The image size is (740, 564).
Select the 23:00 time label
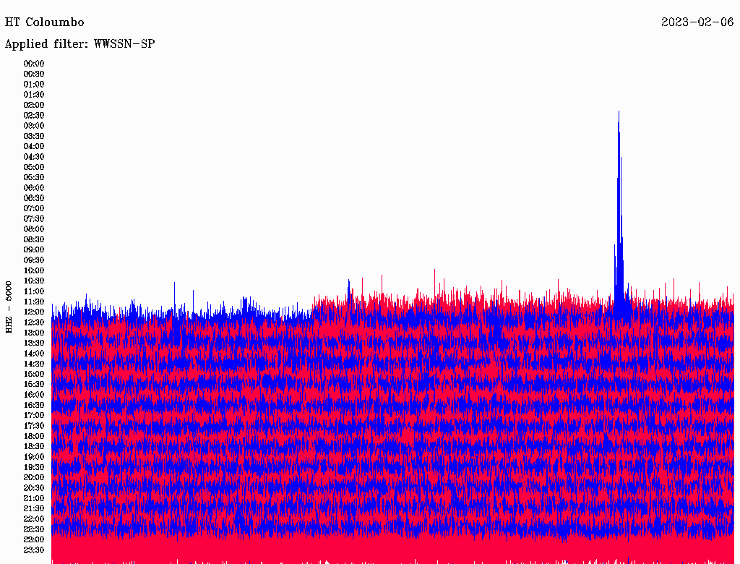(x=34, y=539)
